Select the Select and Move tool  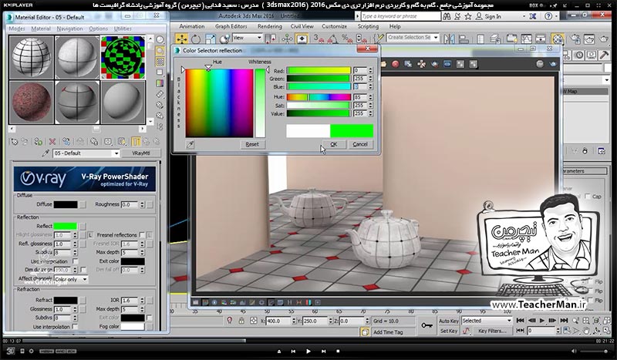point(181,39)
